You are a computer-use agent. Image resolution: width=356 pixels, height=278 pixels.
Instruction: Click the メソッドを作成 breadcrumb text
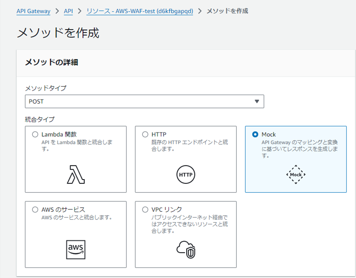(x=227, y=11)
